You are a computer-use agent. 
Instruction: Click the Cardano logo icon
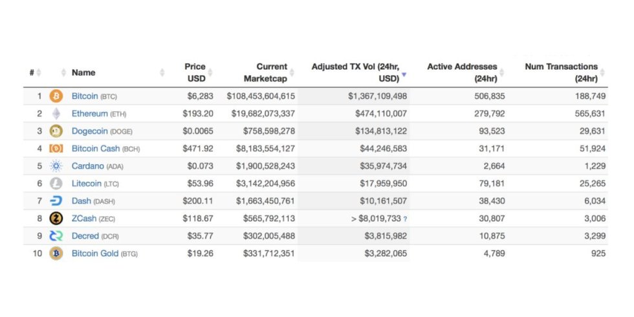click(x=56, y=166)
